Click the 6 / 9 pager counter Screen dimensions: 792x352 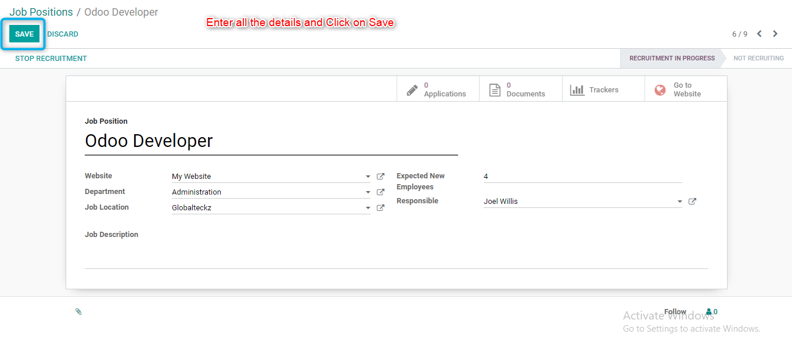pos(740,34)
